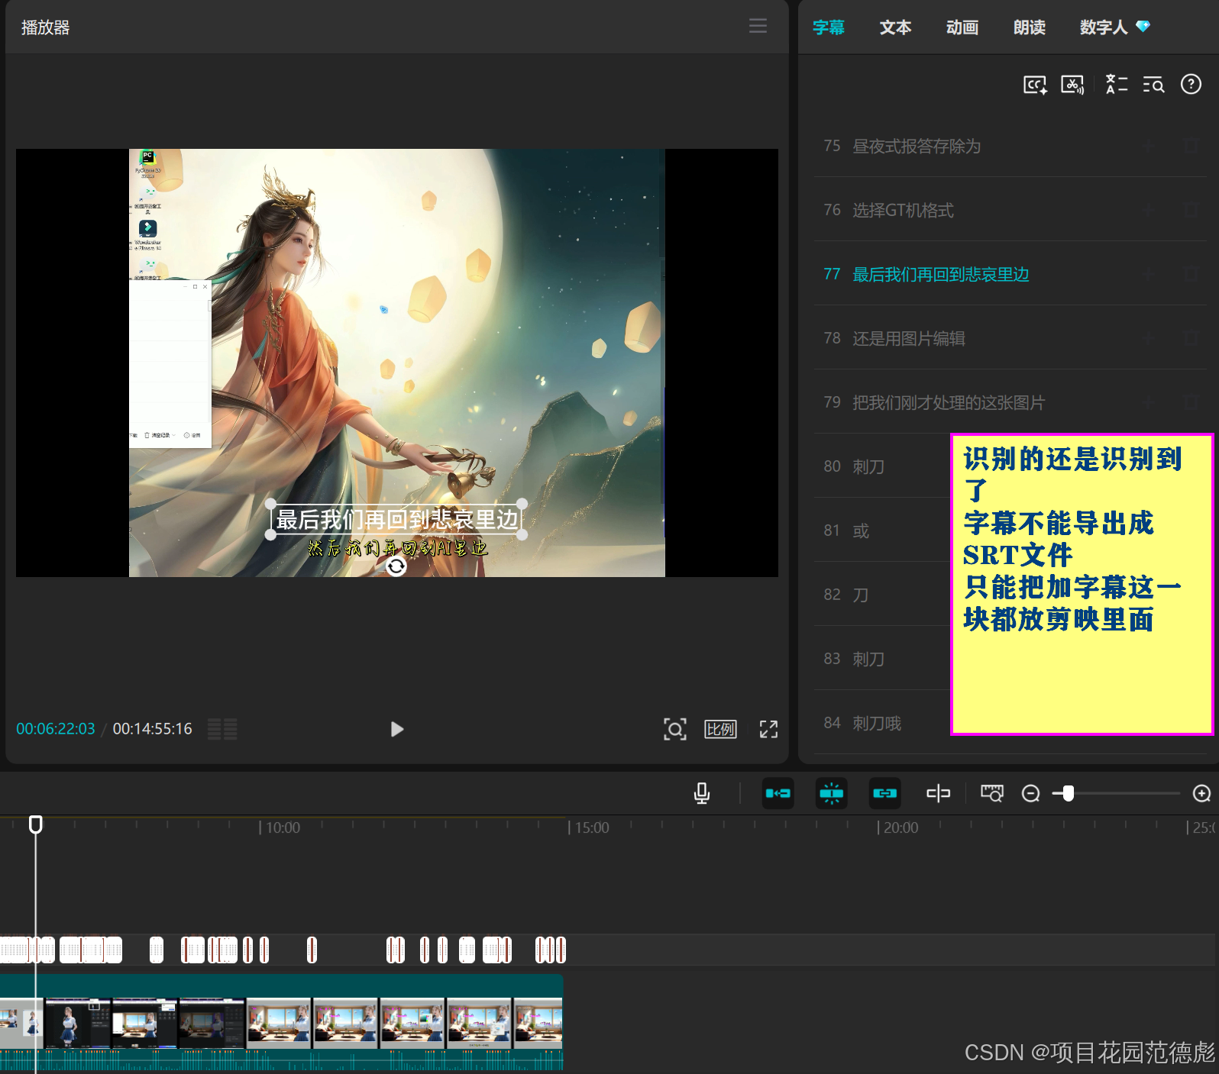Viewport: 1219px width, 1074px height.
Task: Open the help question mark icon
Action: point(1191,84)
